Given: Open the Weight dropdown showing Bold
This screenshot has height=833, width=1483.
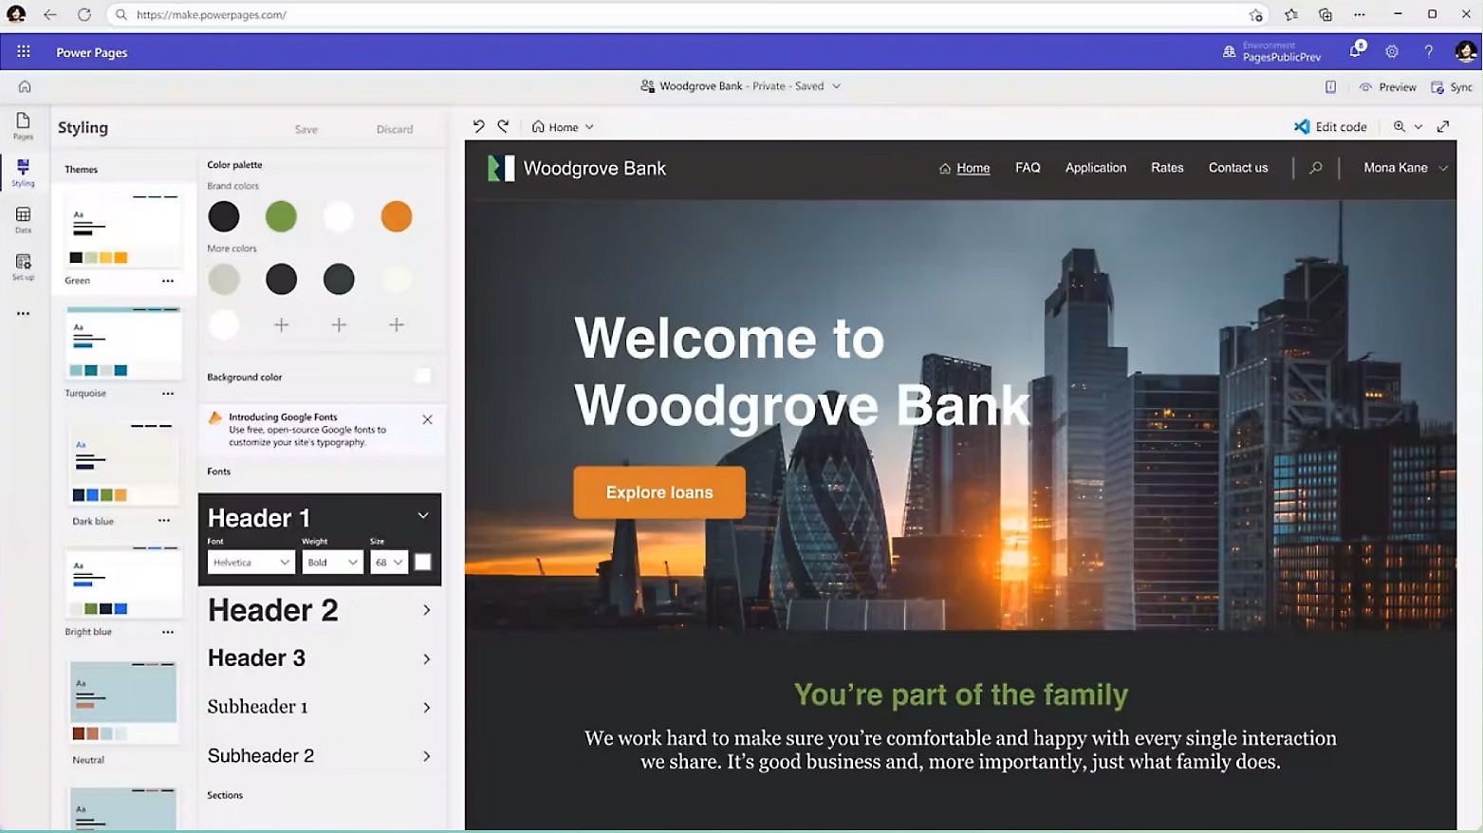Looking at the screenshot, I should 332,563.
